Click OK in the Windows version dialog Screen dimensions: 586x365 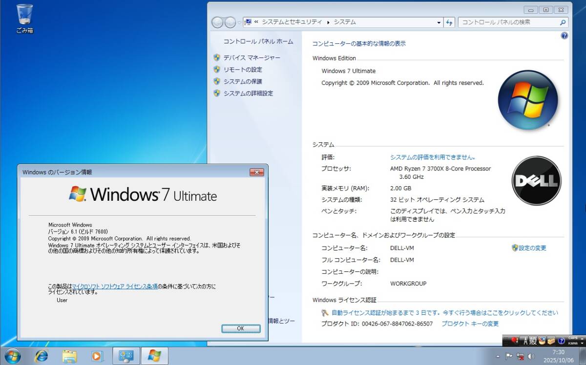240,328
